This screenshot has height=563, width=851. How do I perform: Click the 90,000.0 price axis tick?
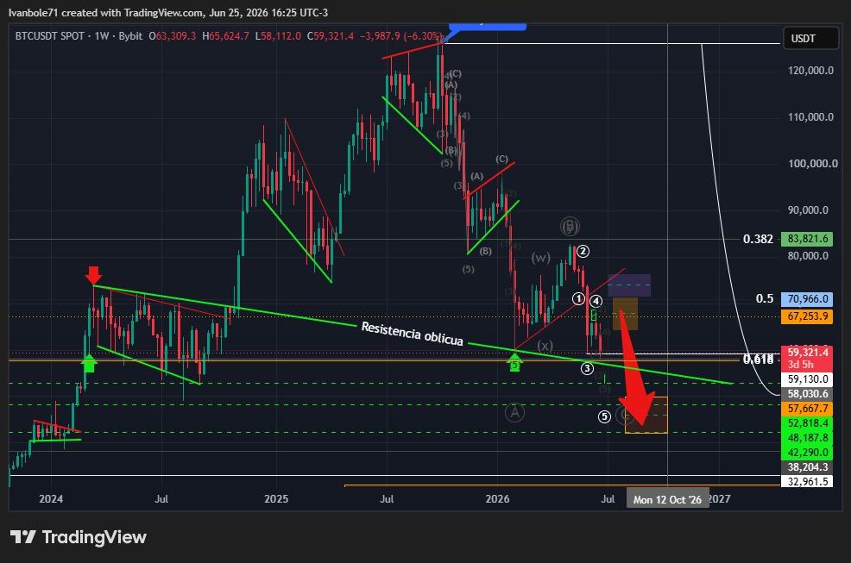pos(808,210)
